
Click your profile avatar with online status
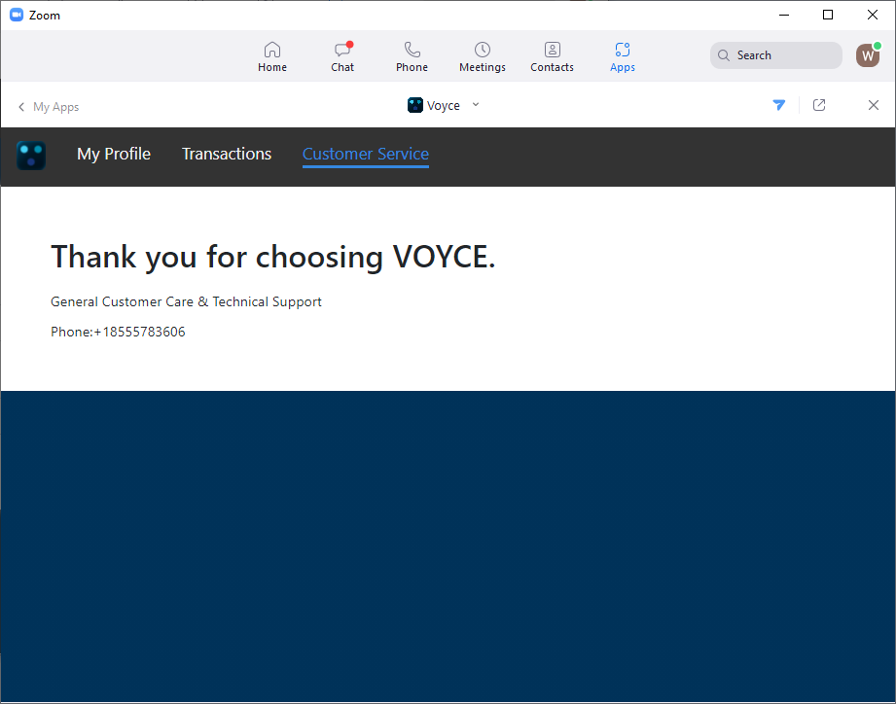click(x=867, y=55)
